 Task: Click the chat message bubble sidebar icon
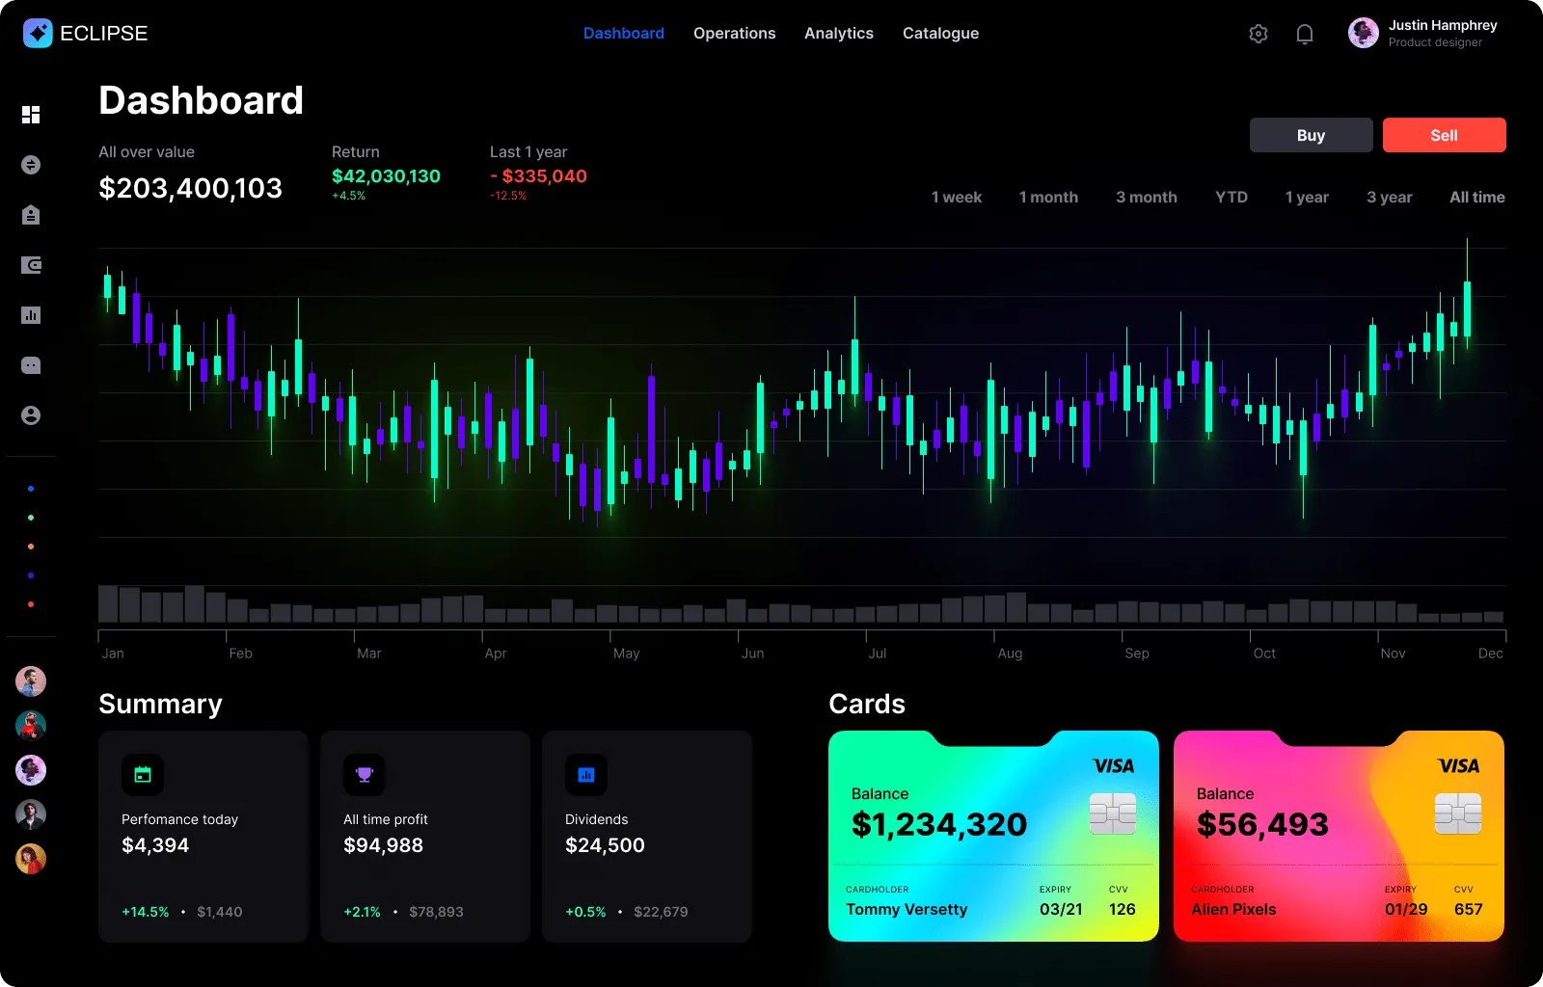31,365
